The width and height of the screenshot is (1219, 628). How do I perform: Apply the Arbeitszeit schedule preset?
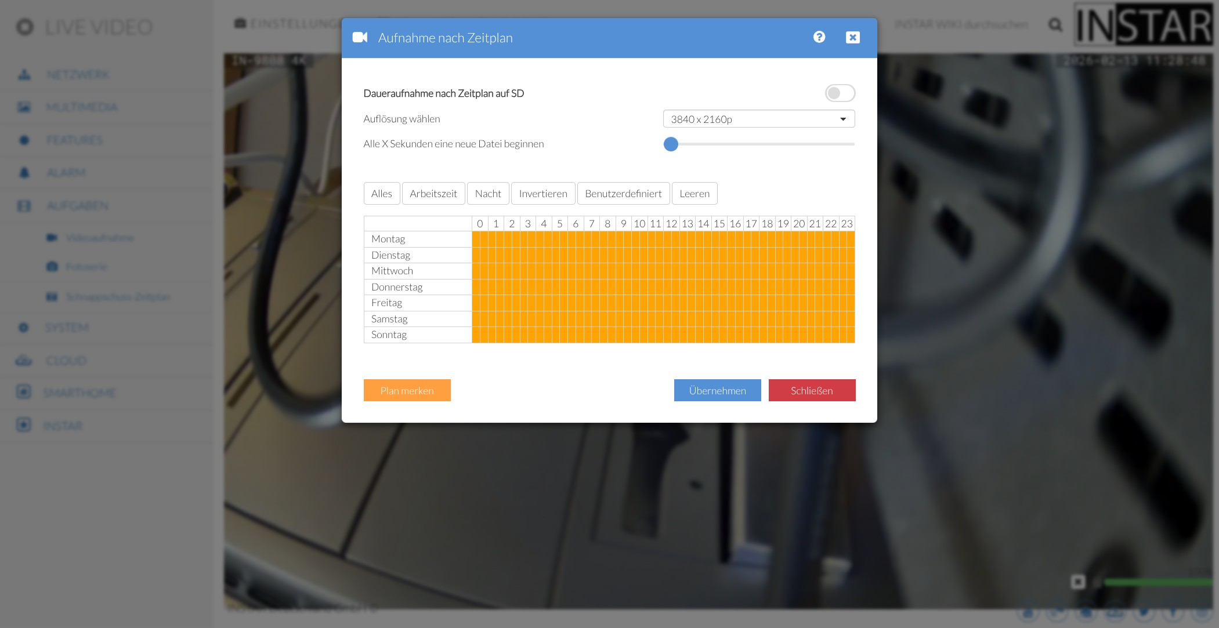(433, 194)
